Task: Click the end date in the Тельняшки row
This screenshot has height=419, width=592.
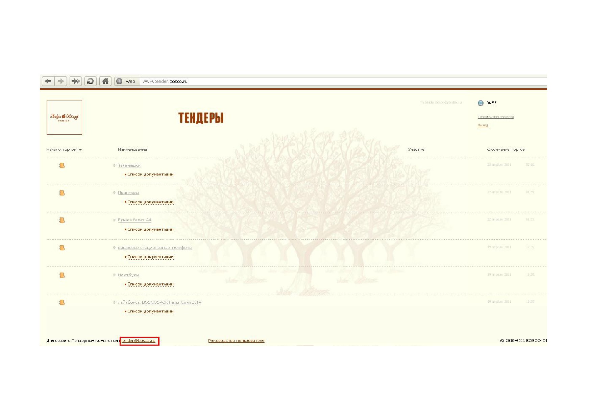Action: click(499, 165)
